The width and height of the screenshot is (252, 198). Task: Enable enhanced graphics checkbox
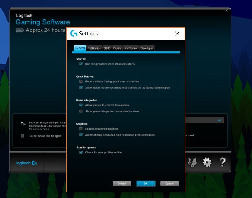81,129
